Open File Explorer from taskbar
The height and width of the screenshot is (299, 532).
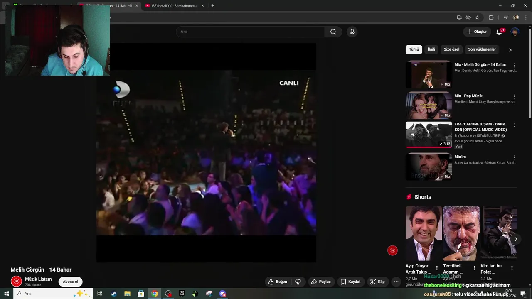click(127, 294)
